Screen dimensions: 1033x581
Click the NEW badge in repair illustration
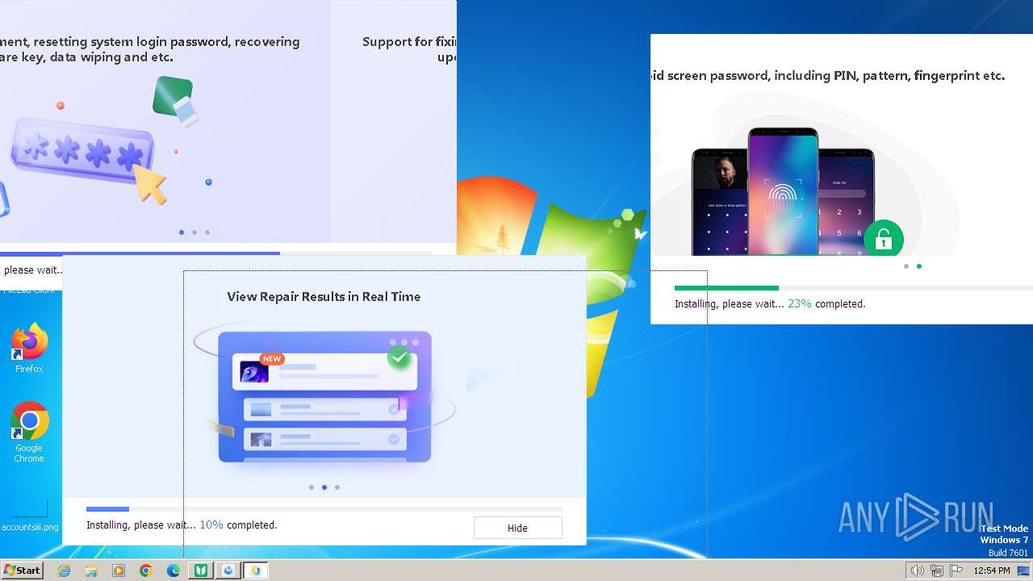point(272,359)
